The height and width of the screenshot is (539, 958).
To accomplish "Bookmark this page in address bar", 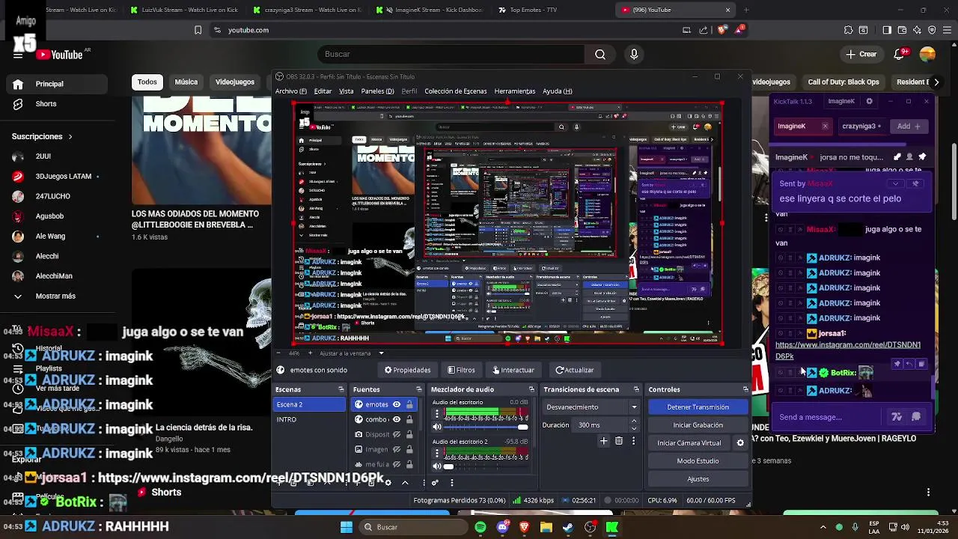I will pos(198,30).
